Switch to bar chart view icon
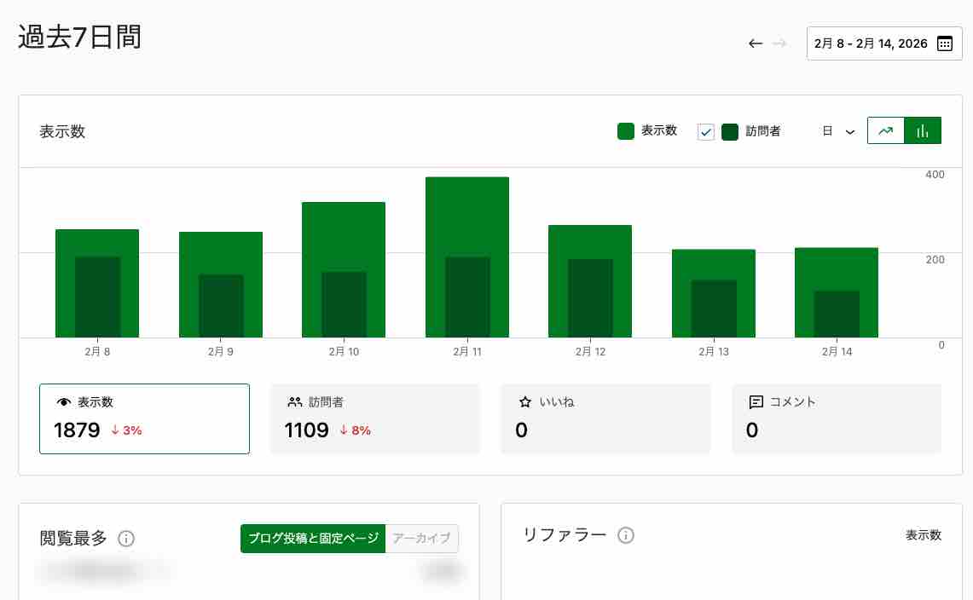This screenshot has height=600, width=973. pos(923,130)
